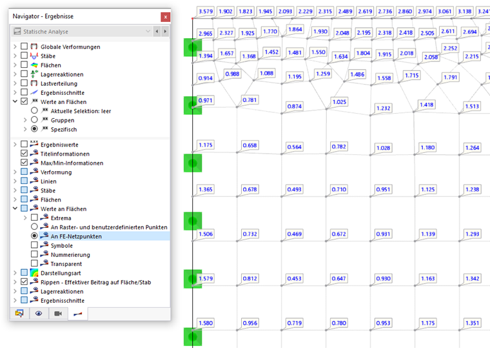This screenshot has height=348, width=490.
Task: Enable top Stäbe results checkbox
Action: coord(24,56)
